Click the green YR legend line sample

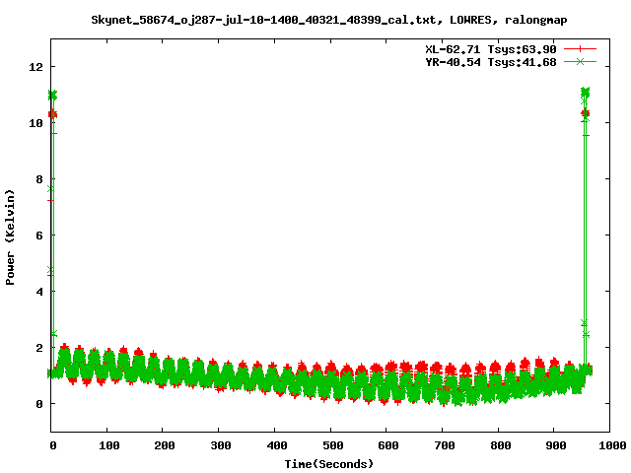coord(580,62)
